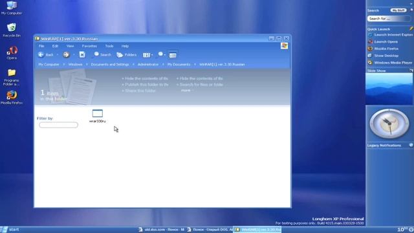Launch Internet Explorer from sidebar
The image size is (414, 233).
point(391,35)
